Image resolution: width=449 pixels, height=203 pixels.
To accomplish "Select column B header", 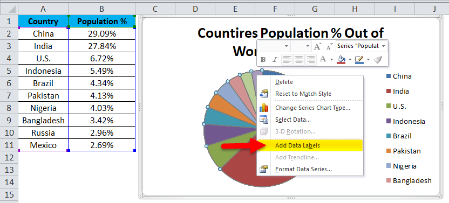I will pos(101,9).
